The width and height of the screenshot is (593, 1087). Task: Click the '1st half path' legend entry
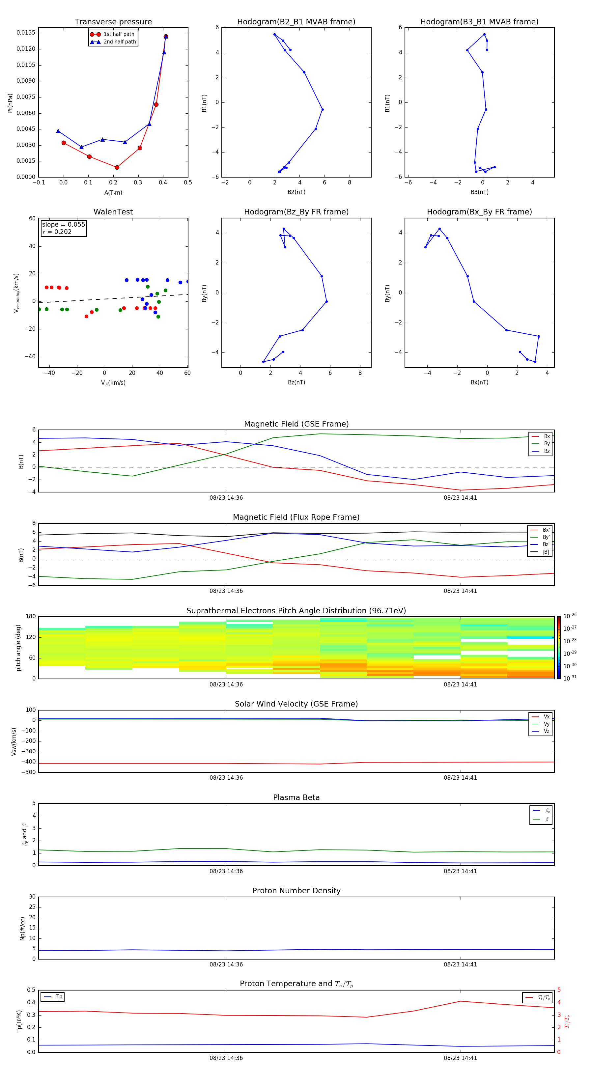(x=113, y=34)
